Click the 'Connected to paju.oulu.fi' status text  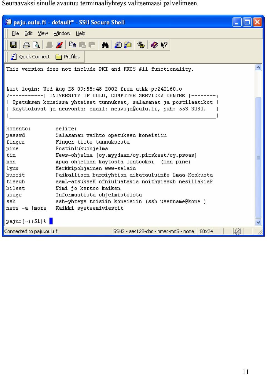pyautogui.click(x=31, y=231)
